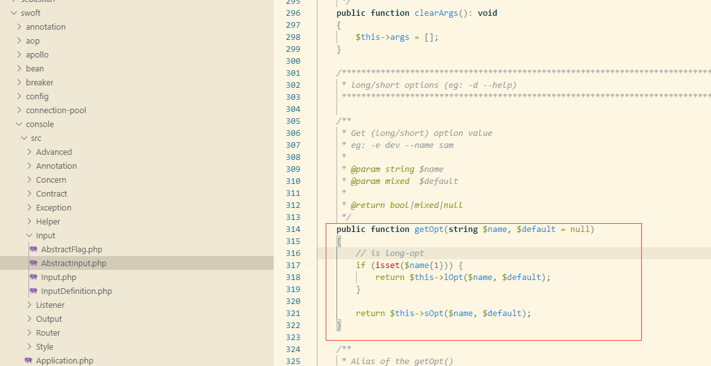Expand the connection-pool folder chevron
This screenshot has height=366, width=711.
coord(19,111)
